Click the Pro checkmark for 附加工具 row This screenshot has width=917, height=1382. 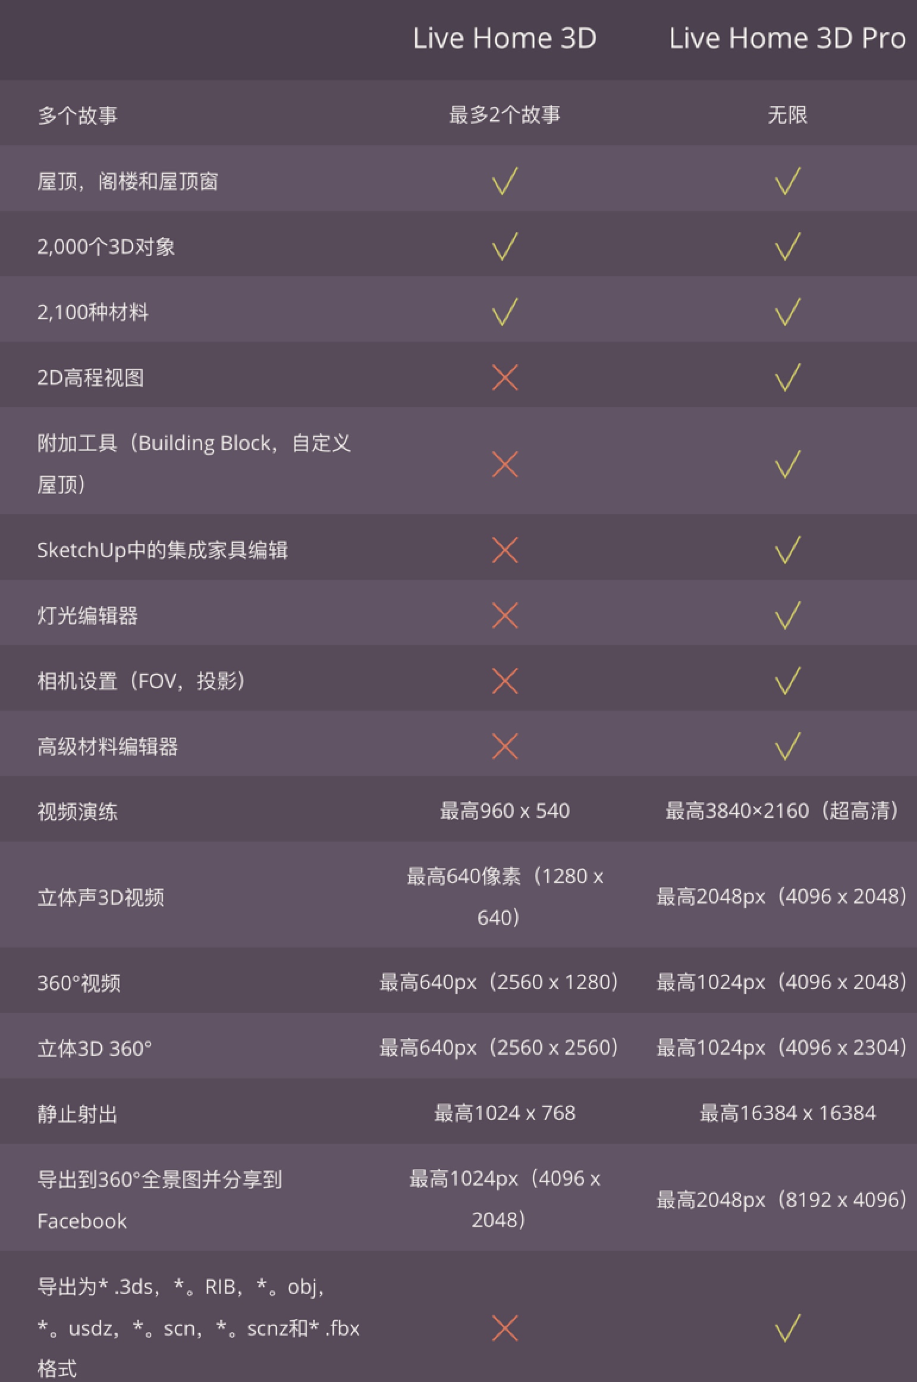(787, 464)
